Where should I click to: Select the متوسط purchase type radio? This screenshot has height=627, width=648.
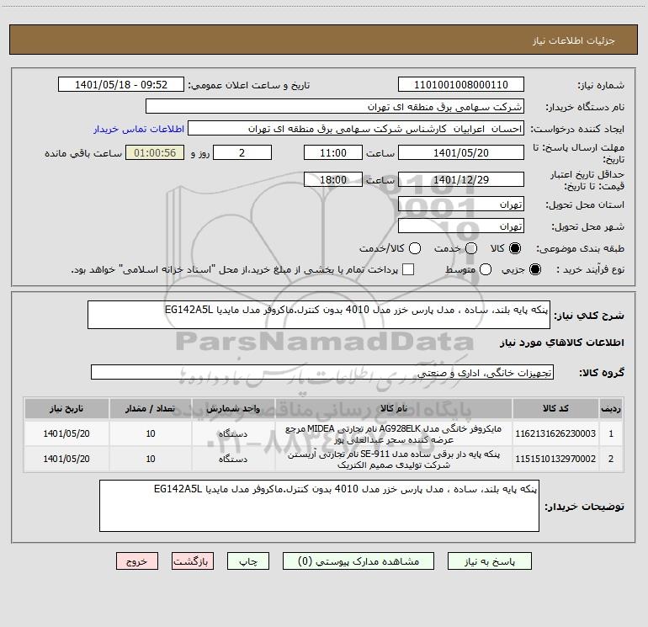coord(486,269)
